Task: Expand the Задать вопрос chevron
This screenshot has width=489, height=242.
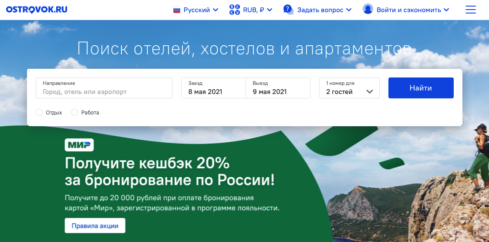Action: pos(349,10)
